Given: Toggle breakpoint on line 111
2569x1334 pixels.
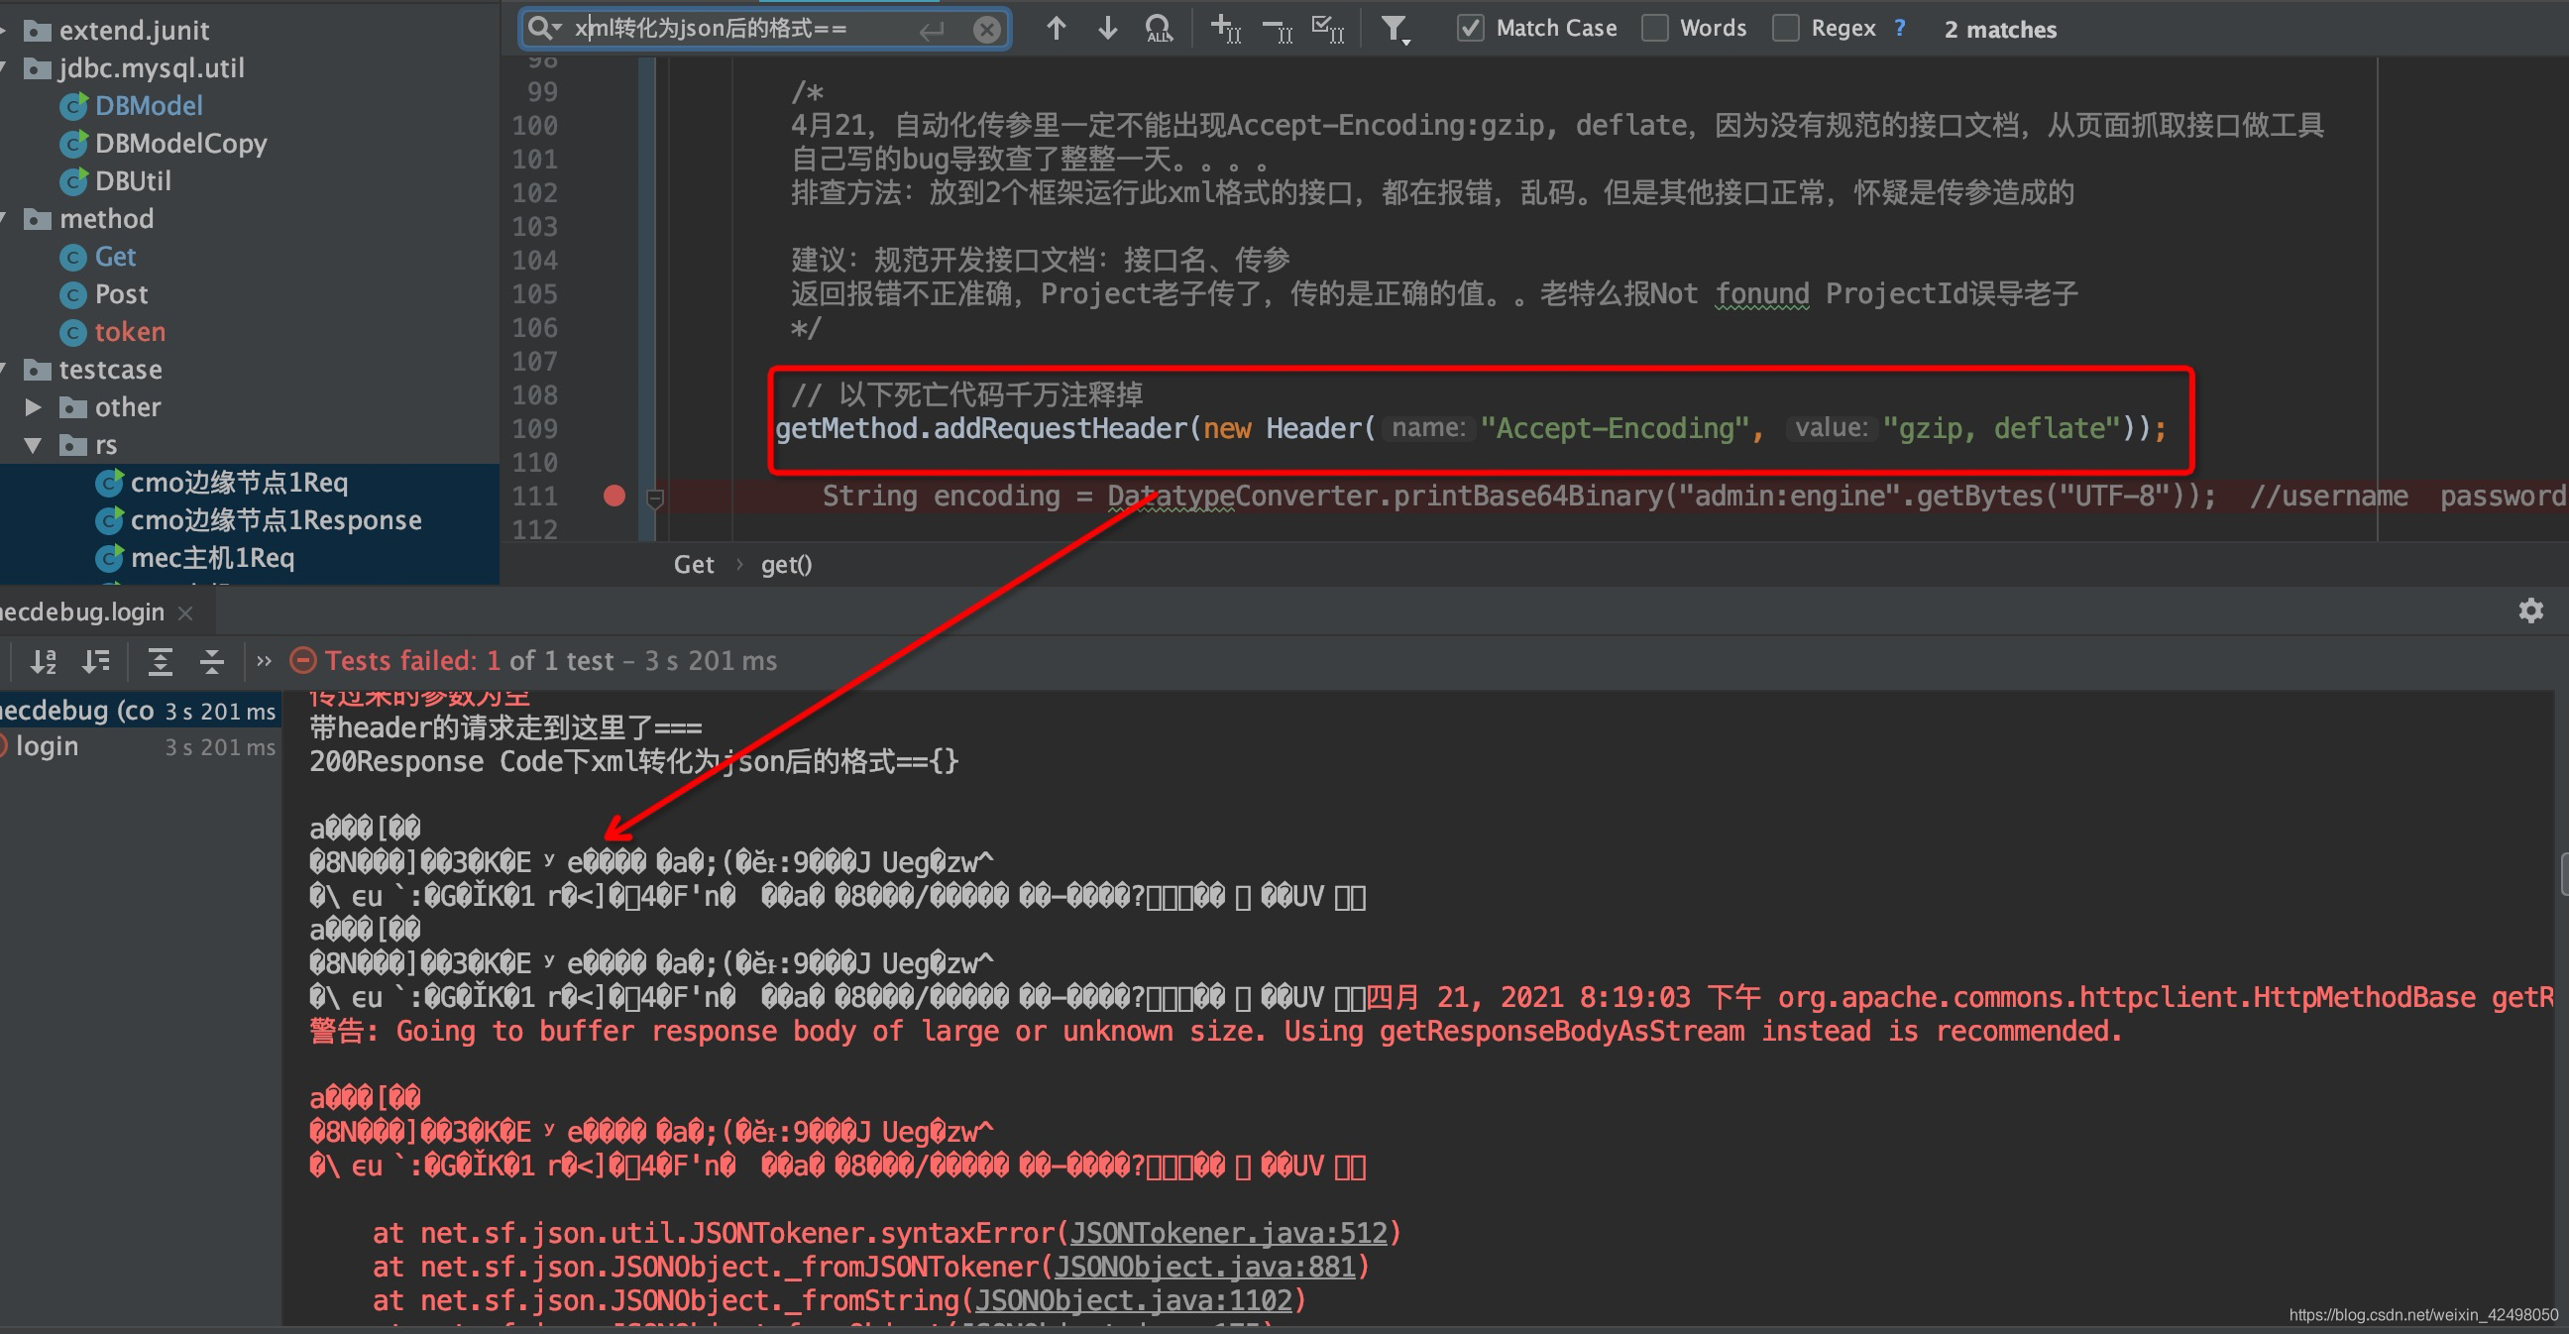Looking at the screenshot, I should pos(614,496).
